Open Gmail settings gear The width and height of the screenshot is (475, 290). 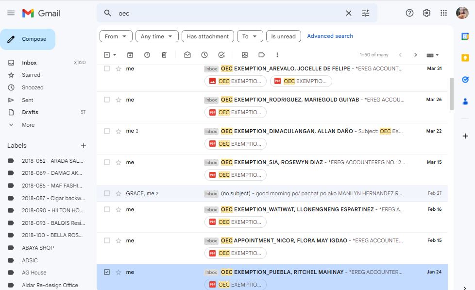(426, 13)
